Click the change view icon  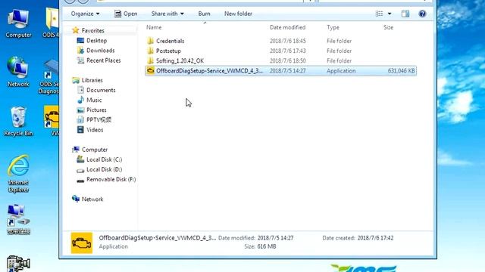[x=379, y=14]
